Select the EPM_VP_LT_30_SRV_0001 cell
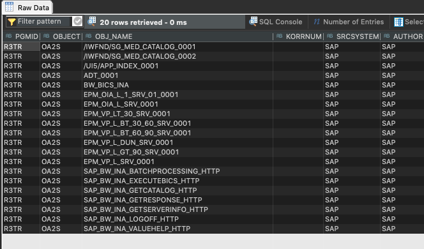424x249 pixels. [x=178, y=114]
